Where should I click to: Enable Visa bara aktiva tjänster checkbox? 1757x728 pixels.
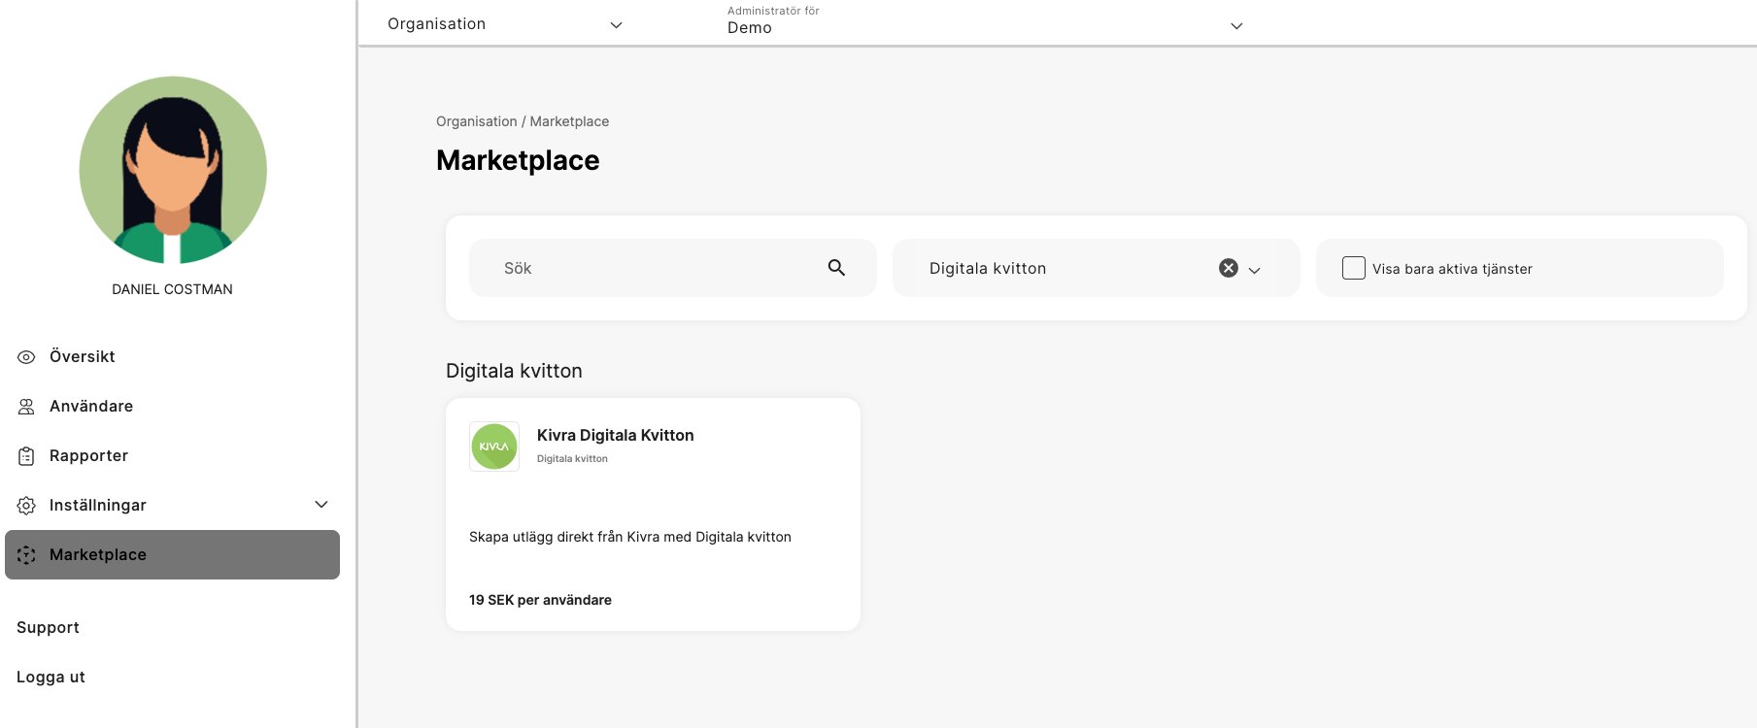tap(1354, 268)
